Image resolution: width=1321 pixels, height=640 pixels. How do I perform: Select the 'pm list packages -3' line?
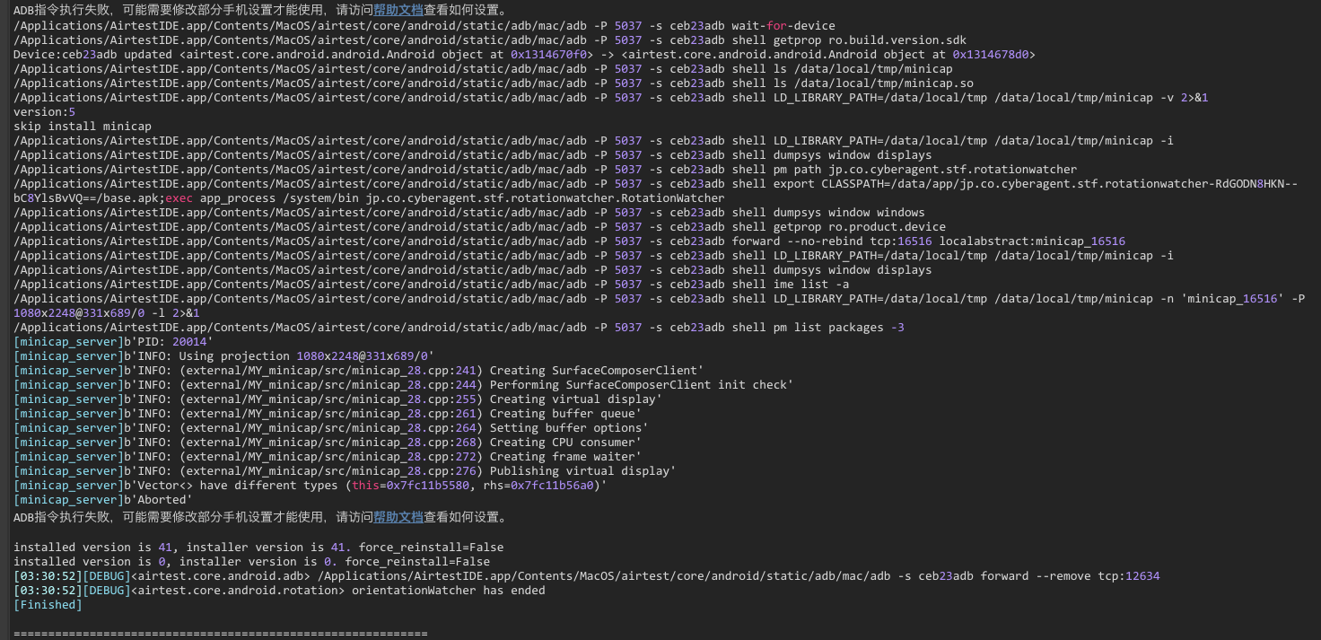click(x=459, y=328)
